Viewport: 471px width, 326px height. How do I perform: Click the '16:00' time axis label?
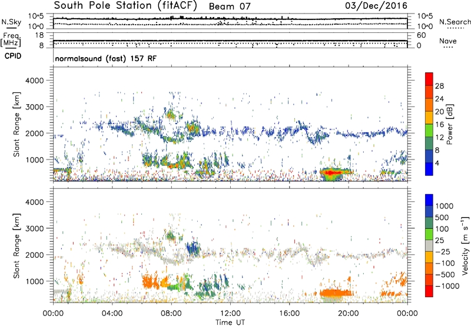point(289,314)
